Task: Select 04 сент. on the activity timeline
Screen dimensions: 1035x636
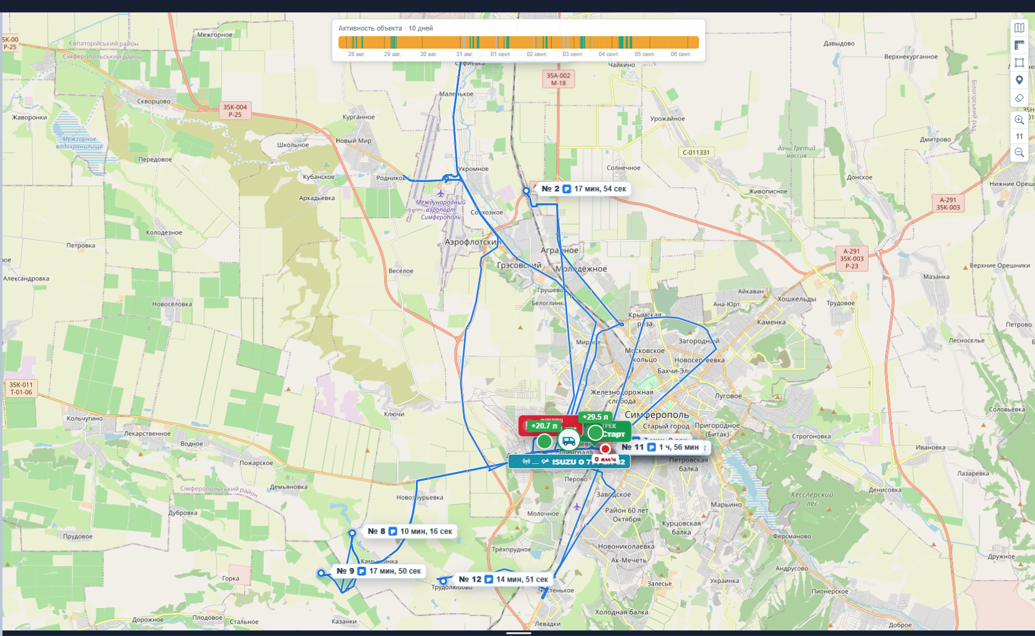Action: point(609,54)
